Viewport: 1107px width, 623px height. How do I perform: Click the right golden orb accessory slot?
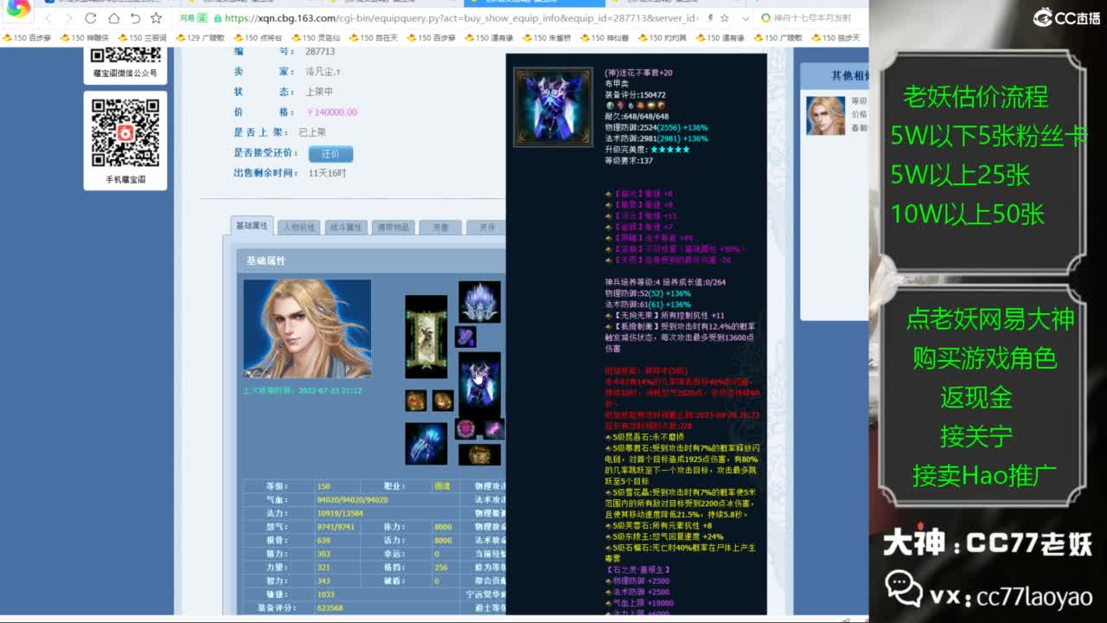pyautogui.click(x=443, y=401)
